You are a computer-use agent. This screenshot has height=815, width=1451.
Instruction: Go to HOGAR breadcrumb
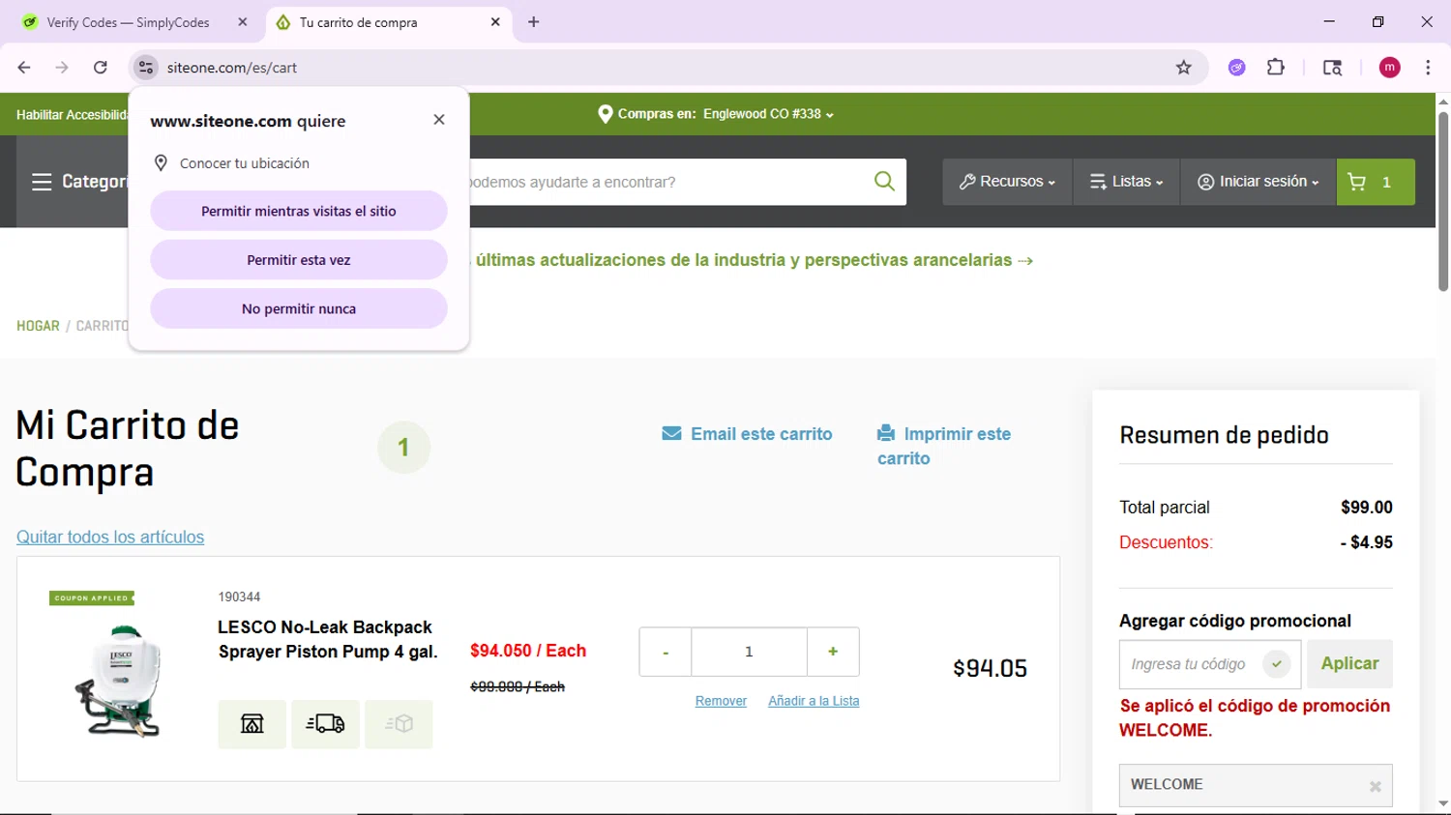coord(38,326)
